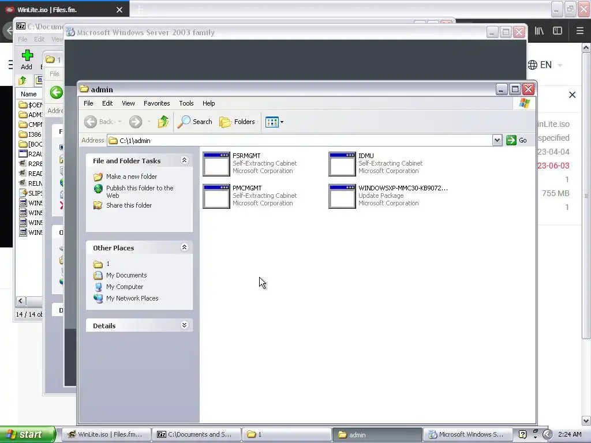The image size is (591, 443).
Task: Close the Files.fm info panel X
Action: [572, 95]
